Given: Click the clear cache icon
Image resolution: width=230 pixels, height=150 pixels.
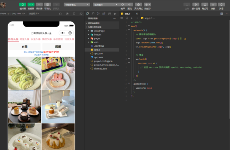Looking at the screenshot, I should click(147, 5).
